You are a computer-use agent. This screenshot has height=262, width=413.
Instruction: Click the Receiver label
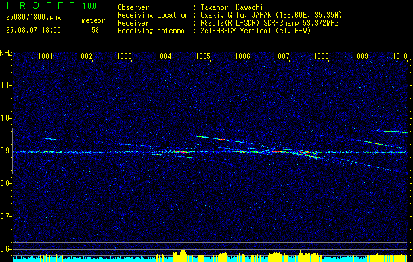pos(133,23)
